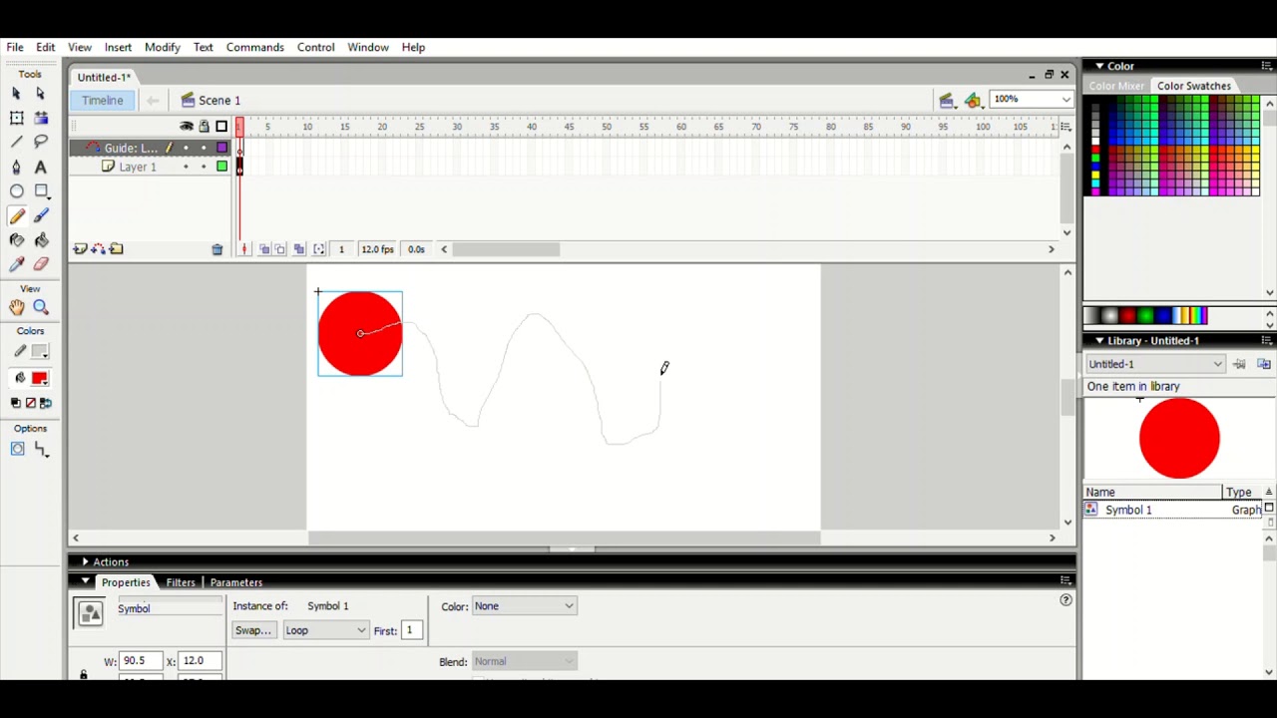Choose the Eraser tool

pyautogui.click(x=41, y=264)
